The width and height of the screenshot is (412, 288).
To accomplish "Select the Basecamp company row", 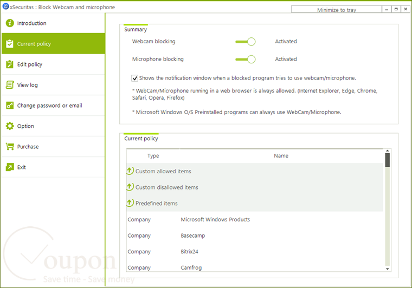I will [x=255, y=235].
